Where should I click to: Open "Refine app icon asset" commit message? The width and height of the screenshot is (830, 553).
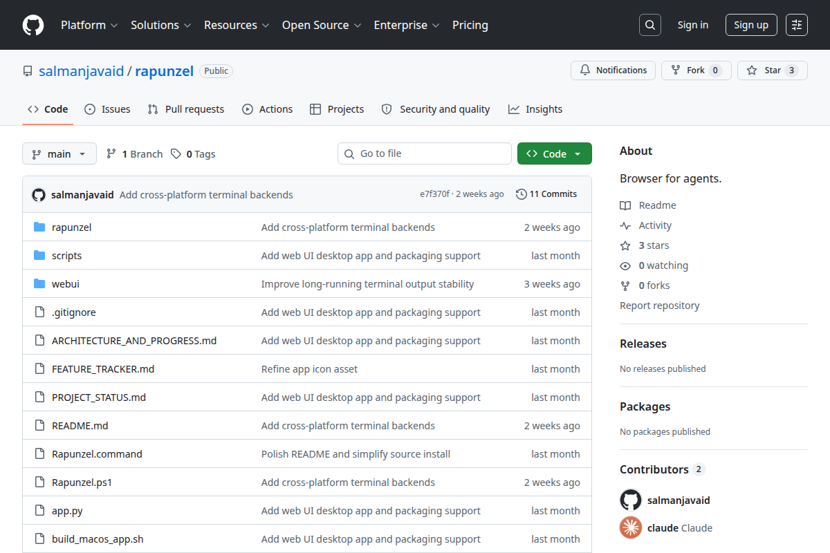click(310, 369)
